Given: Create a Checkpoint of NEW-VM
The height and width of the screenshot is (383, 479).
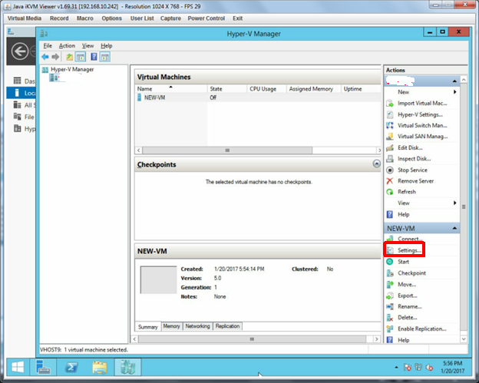Looking at the screenshot, I should pos(411,273).
